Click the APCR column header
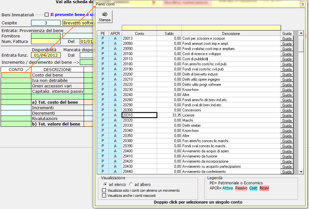Screen dimensions: 309x209 [115, 33]
